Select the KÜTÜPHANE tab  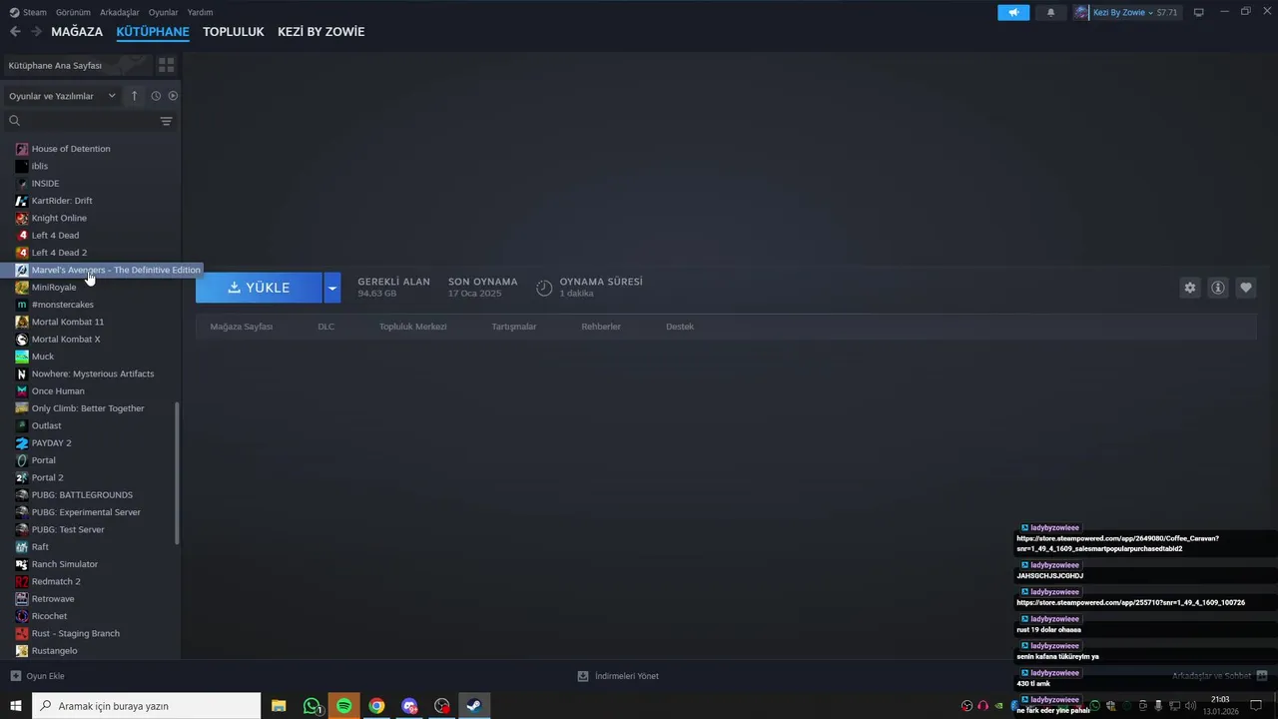coord(153,32)
